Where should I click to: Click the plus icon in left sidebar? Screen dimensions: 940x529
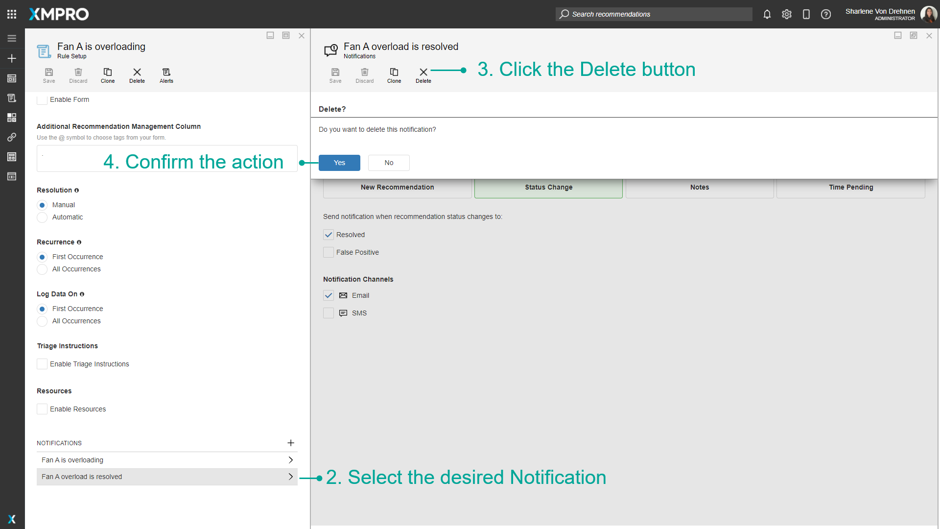coord(12,58)
